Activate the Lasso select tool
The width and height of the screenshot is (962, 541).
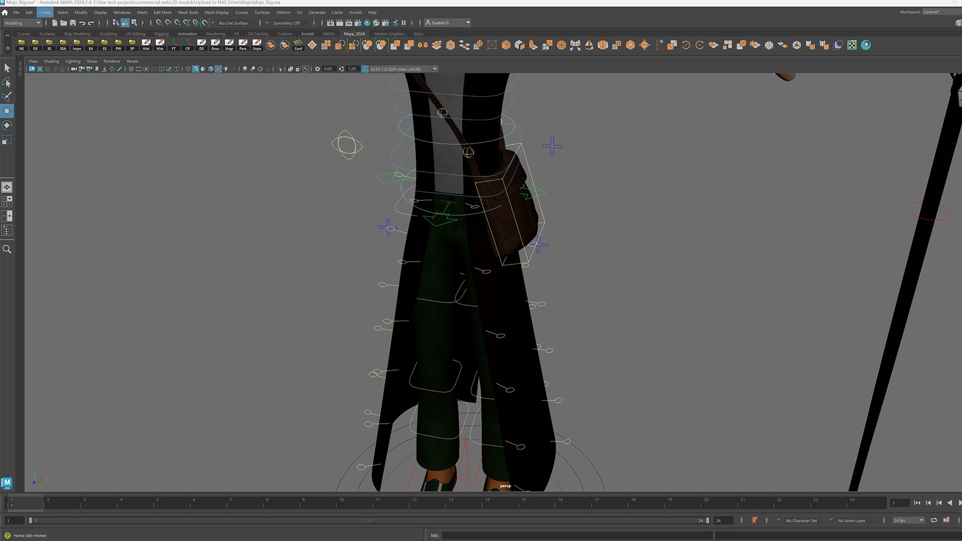[7, 82]
